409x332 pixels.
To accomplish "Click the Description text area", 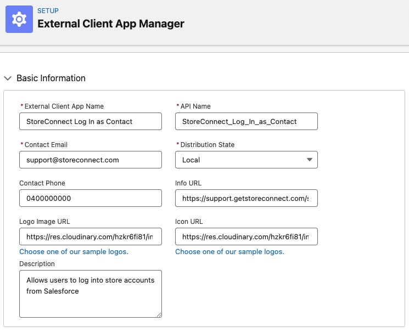I will 91,294.
